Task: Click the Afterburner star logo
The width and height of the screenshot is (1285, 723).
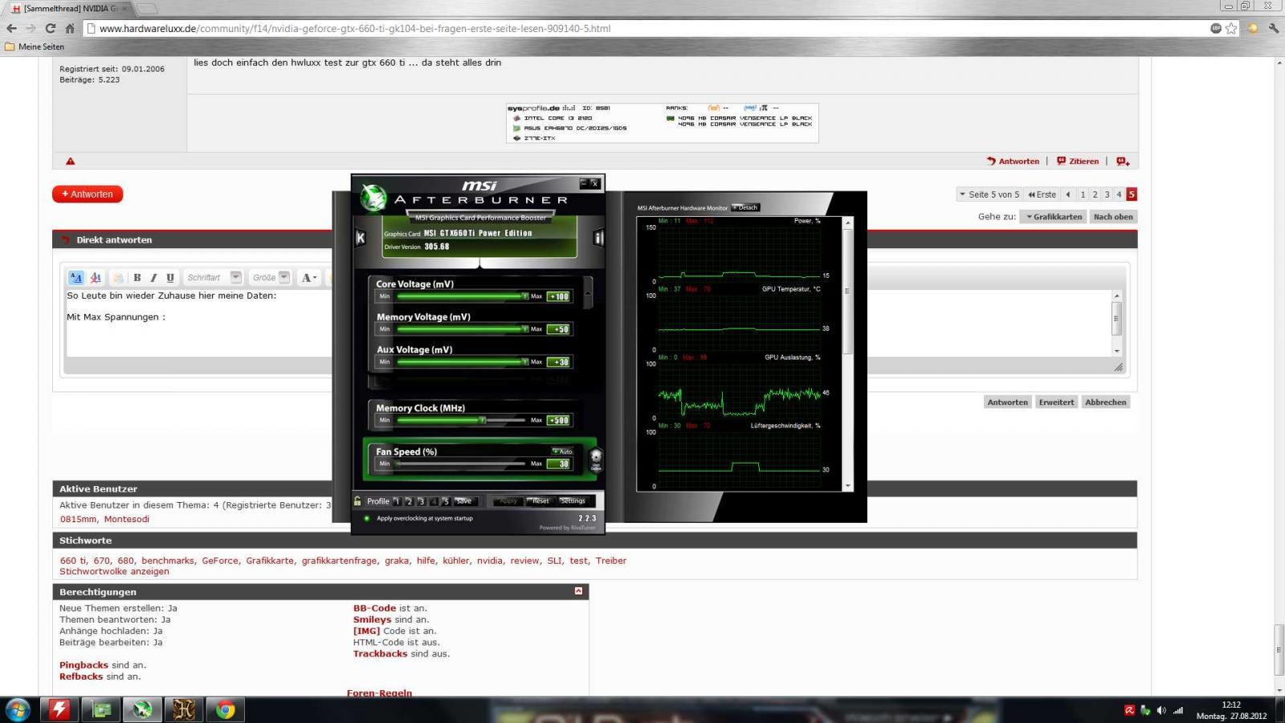Action: 373,197
